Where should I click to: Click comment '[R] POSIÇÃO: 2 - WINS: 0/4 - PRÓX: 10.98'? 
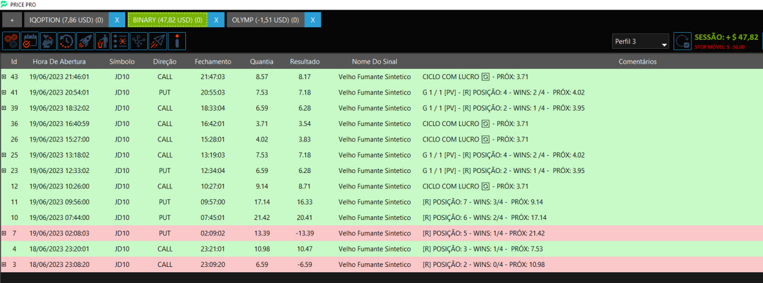pyautogui.click(x=483, y=265)
